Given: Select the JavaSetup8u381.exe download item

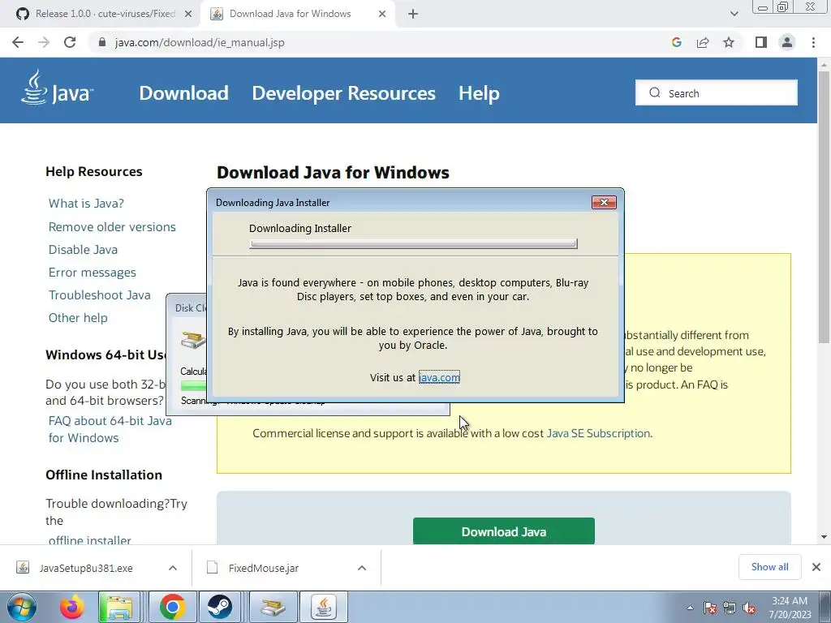Looking at the screenshot, I should [97, 568].
